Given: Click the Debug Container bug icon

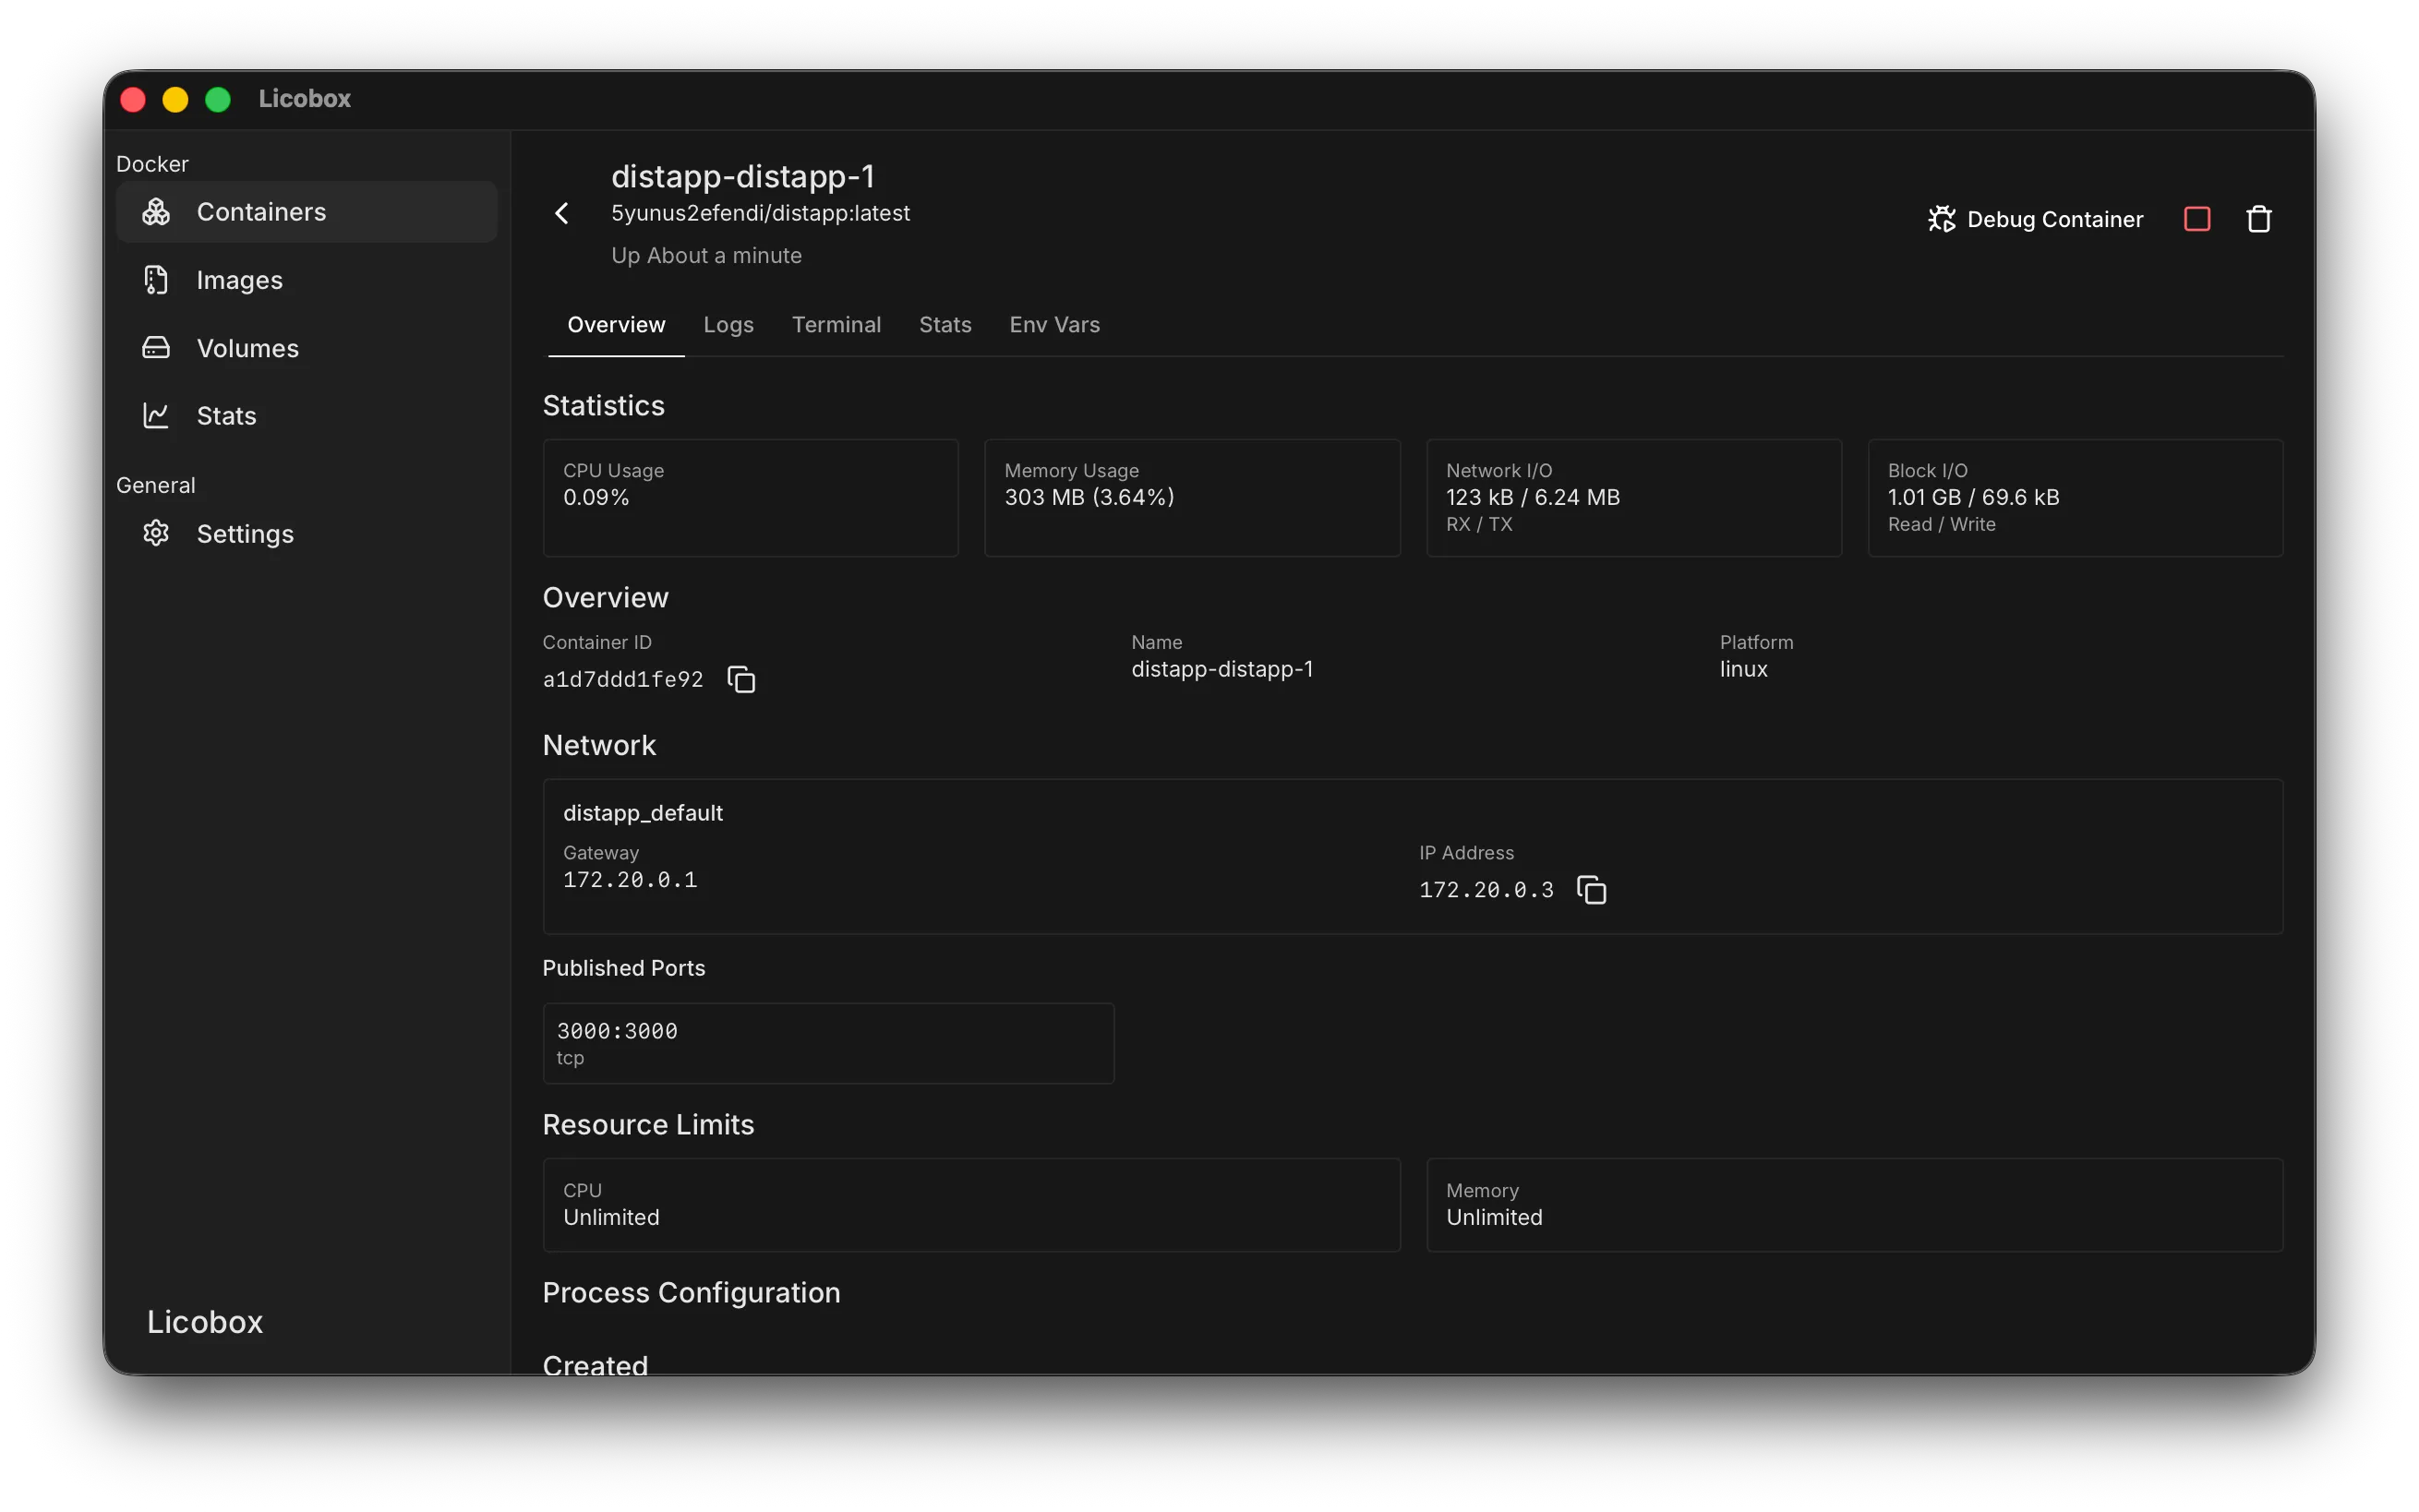Looking at the screenshot, I should click(x=1941, y=219).
